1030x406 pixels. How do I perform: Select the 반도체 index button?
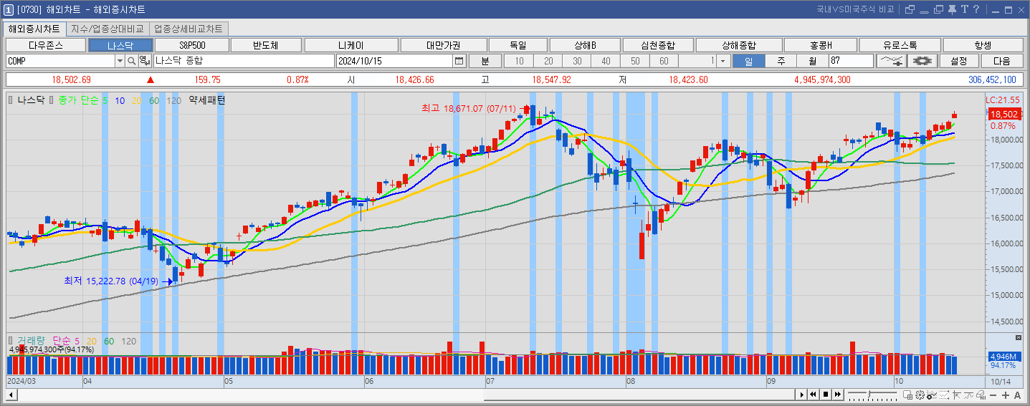(x=265, y=45)
